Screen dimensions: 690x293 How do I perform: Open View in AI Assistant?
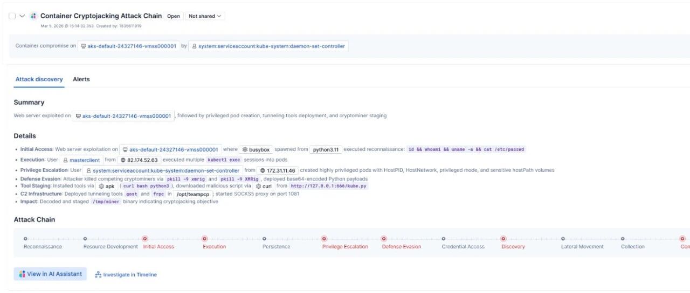coord(50,274)
